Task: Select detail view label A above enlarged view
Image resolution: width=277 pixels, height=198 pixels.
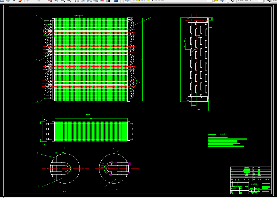Action: click(x=64, y=148)
